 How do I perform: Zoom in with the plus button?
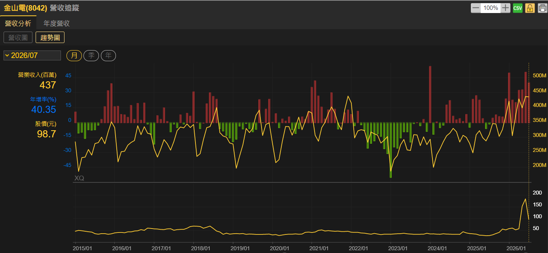point(506,8)
